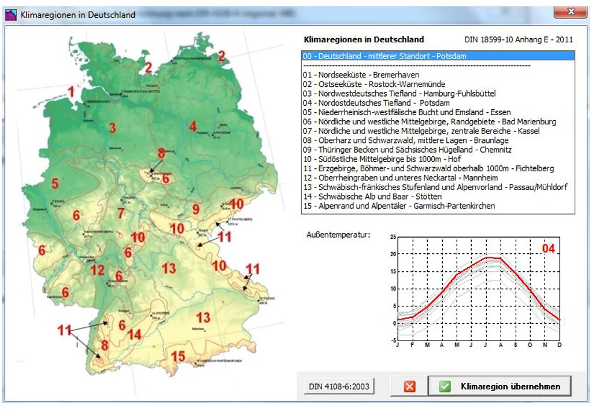Image resolution: width=592 pixels, height=410 pixels.
Task: Choose the 05 Niederrheinisch-westfälische Bucht - Essen entry
Action: pyautogui.click(x=406, y=112)
